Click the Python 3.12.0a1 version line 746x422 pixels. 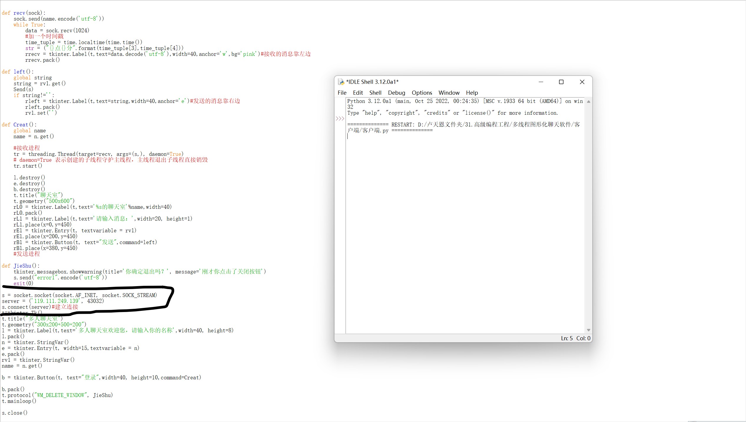[x=465, y=104]
